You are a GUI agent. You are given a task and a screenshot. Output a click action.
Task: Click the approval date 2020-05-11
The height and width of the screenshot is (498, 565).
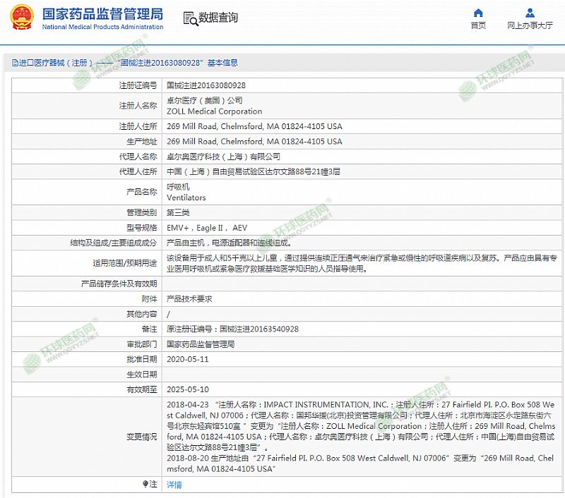coord(187,359)
